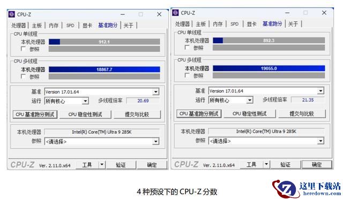Open the 关于 tab in right window
This screenshot has width=343, height=199.
[293, 24]
